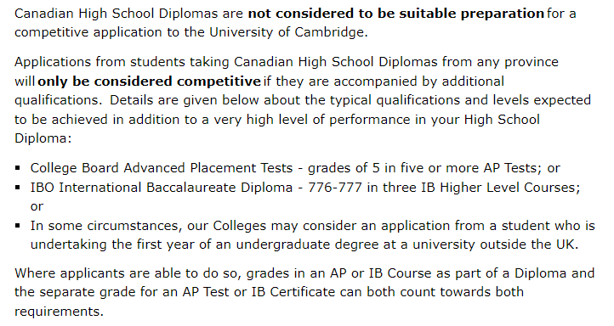Click the bullet square beside 'In some circumstances'
The height and width of the screenshot is (326, 614).
tap(18, 226)
